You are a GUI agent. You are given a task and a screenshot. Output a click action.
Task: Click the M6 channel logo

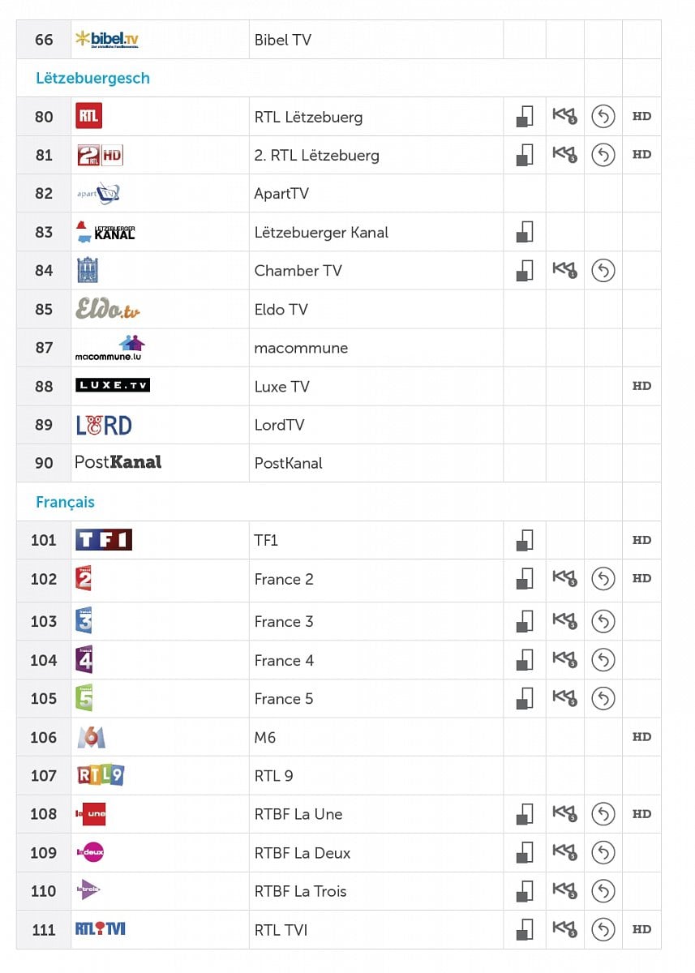(91, 737)
